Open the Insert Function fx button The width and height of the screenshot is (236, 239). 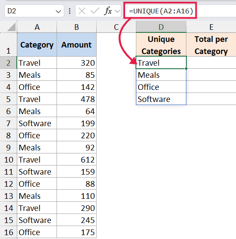click(x=108, y=11)
